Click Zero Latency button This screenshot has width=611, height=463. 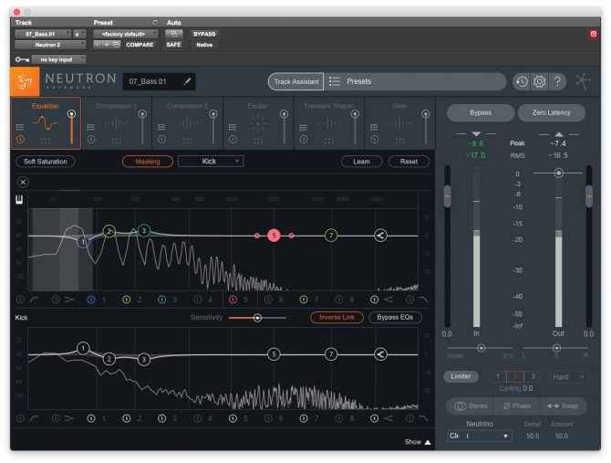pos(552,112)
